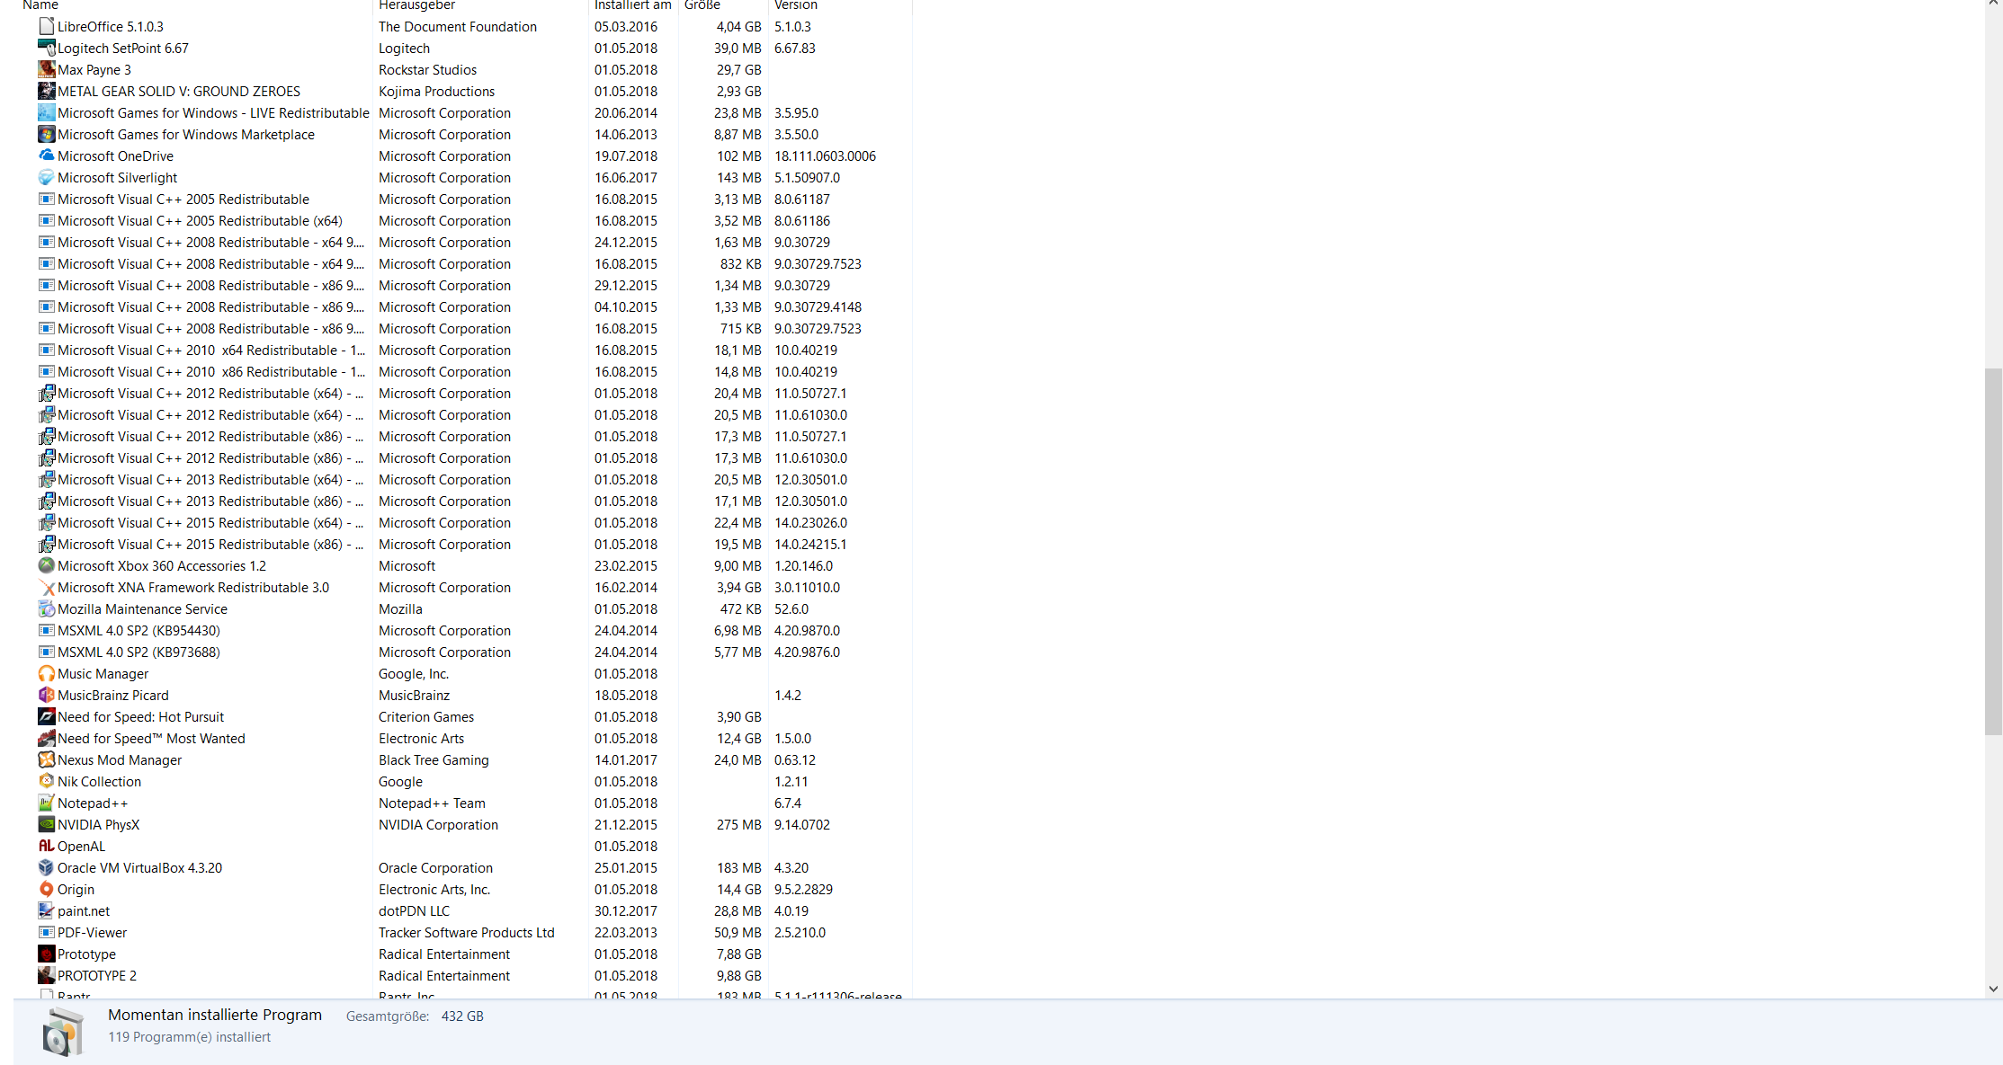Click the Oracle VM VirtualBox icon
This screenshot has height=1065, width=2003.
tap(47, 867)
